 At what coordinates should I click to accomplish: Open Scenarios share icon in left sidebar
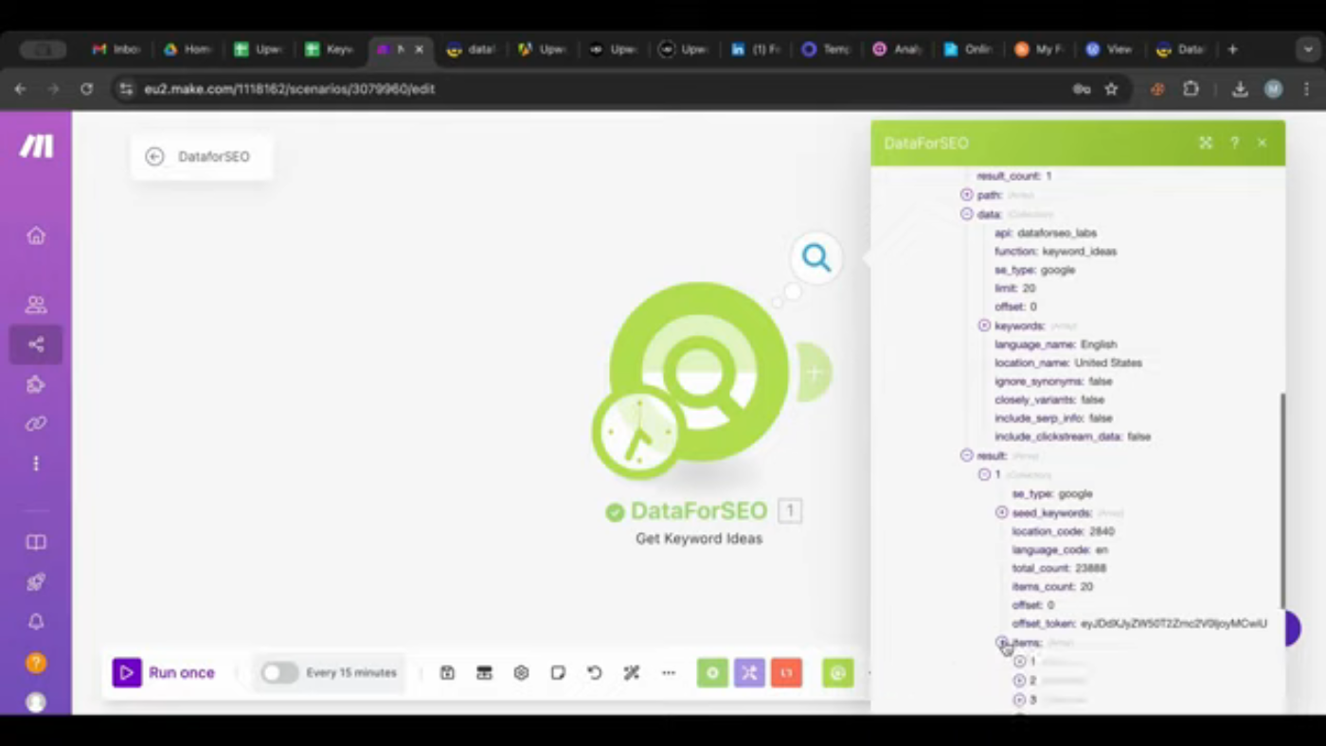[36, 345]
